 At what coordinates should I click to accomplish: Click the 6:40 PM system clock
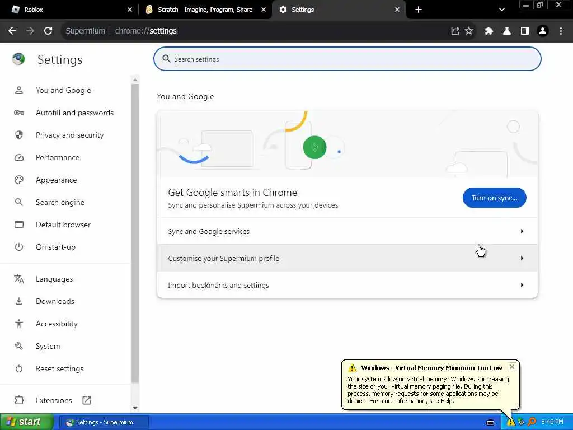pos(552,422)
